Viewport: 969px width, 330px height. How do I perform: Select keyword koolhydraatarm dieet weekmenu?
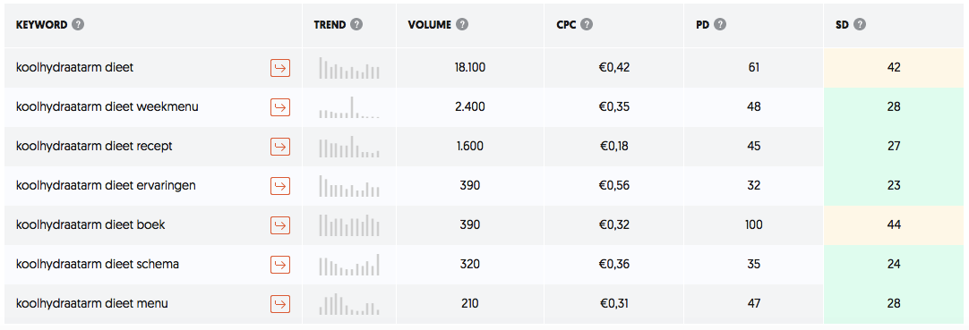pyautogui.click(x=107, y=106)
